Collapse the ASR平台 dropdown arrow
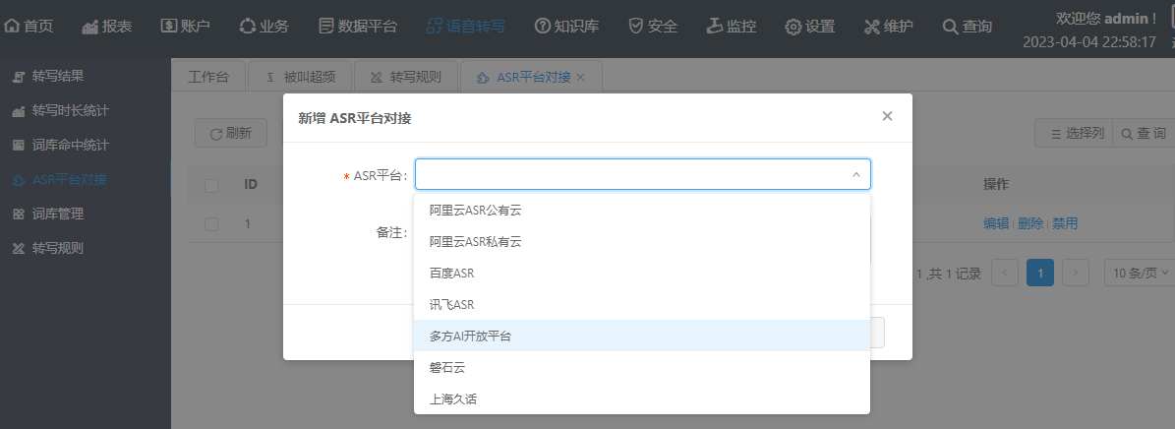Screen dimensions: 1175x429 pyautogui.click(x=855, y=175)
